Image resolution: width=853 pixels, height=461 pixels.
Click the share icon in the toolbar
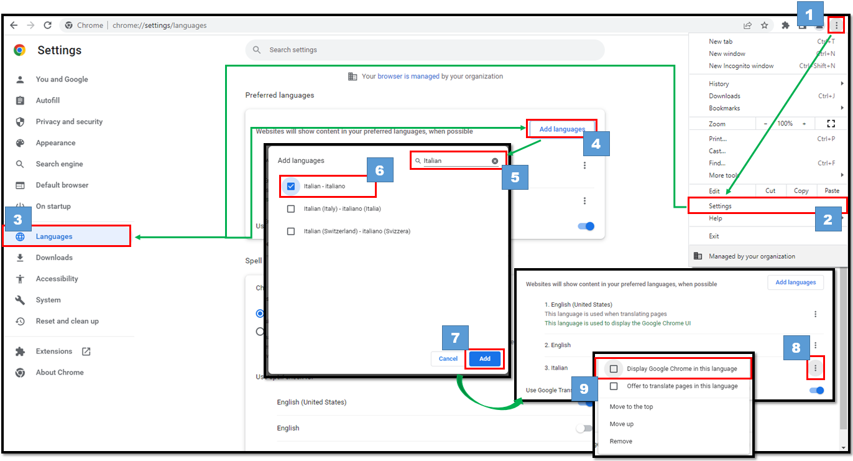[747, 25]
